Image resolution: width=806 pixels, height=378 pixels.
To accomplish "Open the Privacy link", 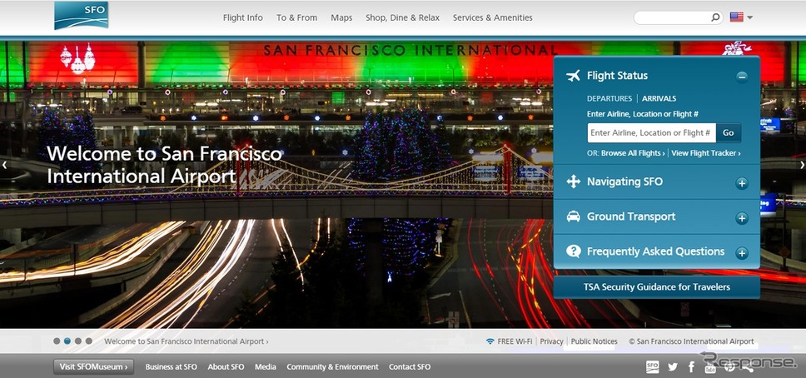I will point(551,341).
